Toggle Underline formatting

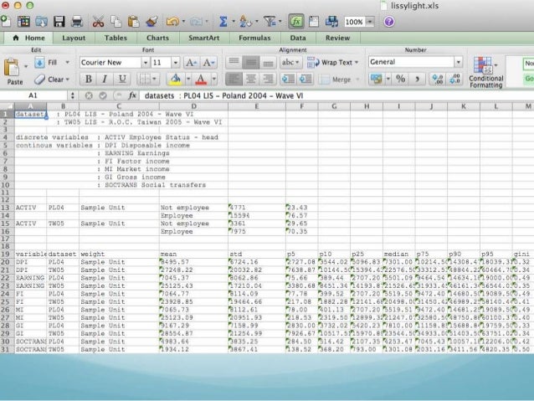coord(122,79)
